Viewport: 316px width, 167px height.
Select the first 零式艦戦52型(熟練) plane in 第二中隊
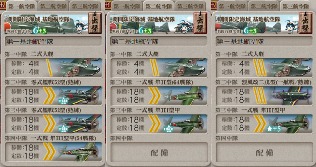[x=53, y=96]
